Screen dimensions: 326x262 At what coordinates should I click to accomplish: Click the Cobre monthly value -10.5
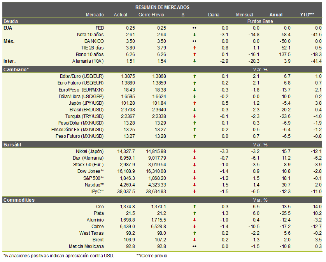tap(254, 227)
